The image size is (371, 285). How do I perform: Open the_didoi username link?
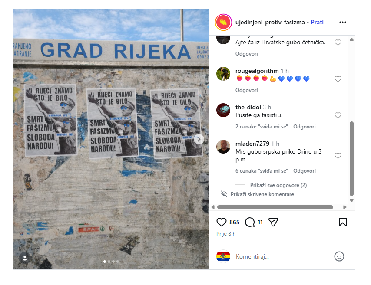(248, 107)
